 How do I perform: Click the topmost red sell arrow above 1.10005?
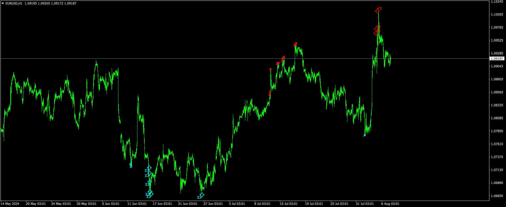pyautogui.click(x=379, y=10)
